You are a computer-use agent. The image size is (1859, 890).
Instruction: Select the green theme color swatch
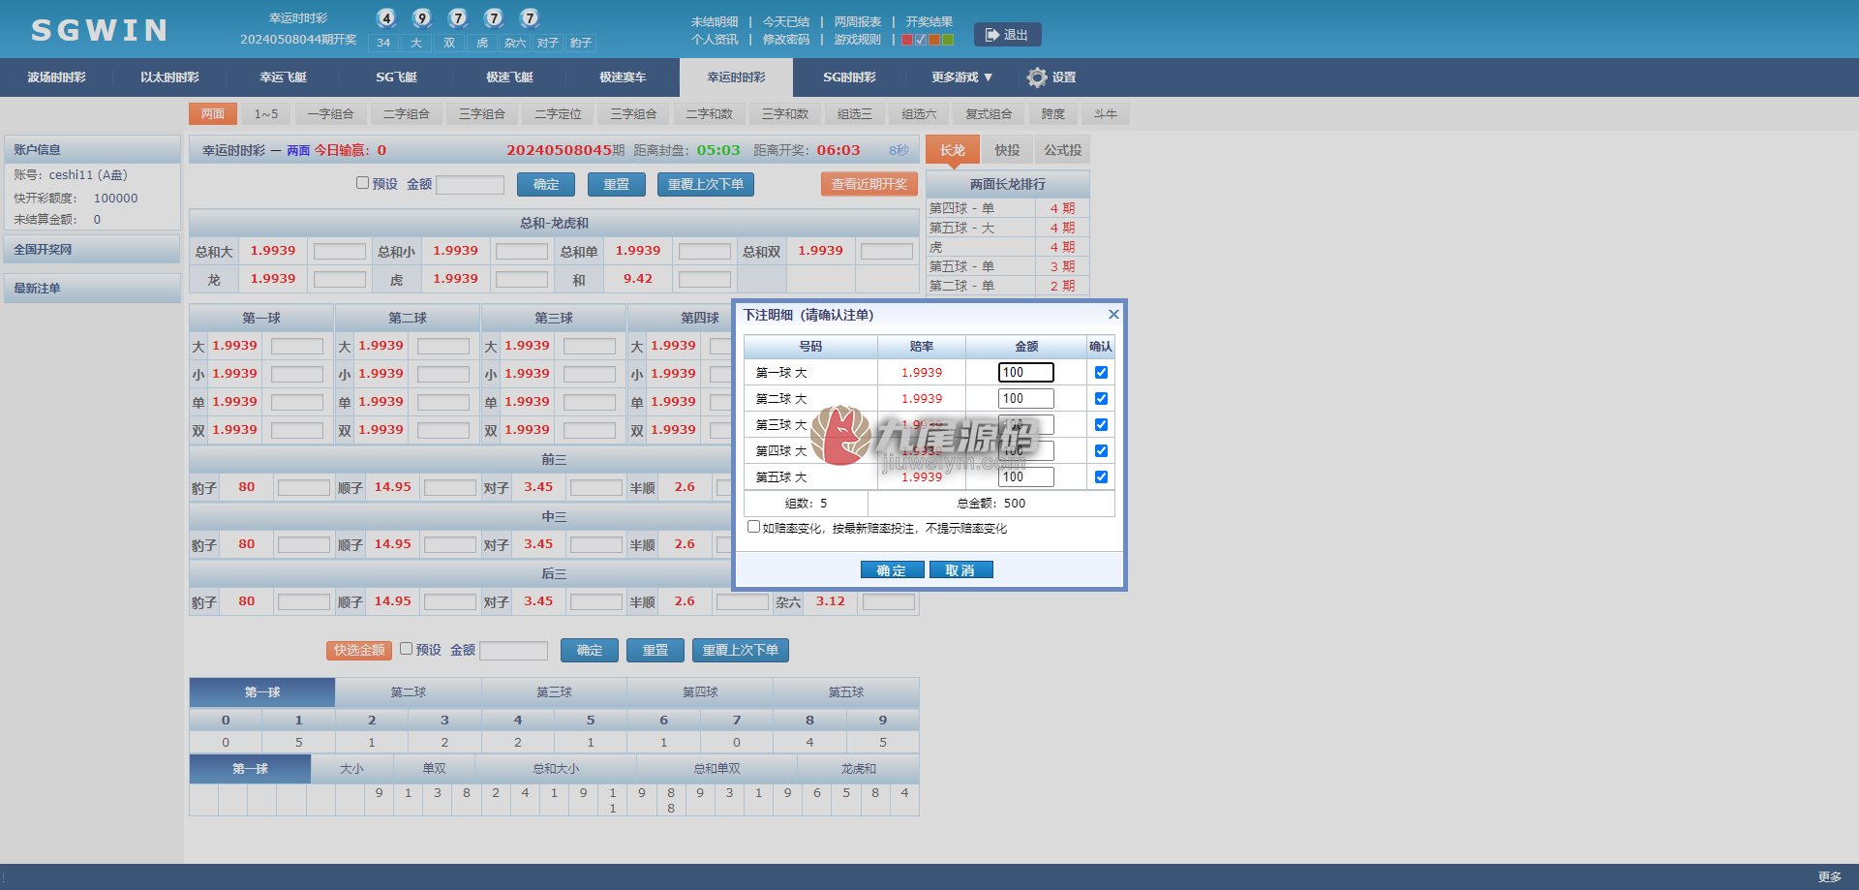(x=948, y=40)
